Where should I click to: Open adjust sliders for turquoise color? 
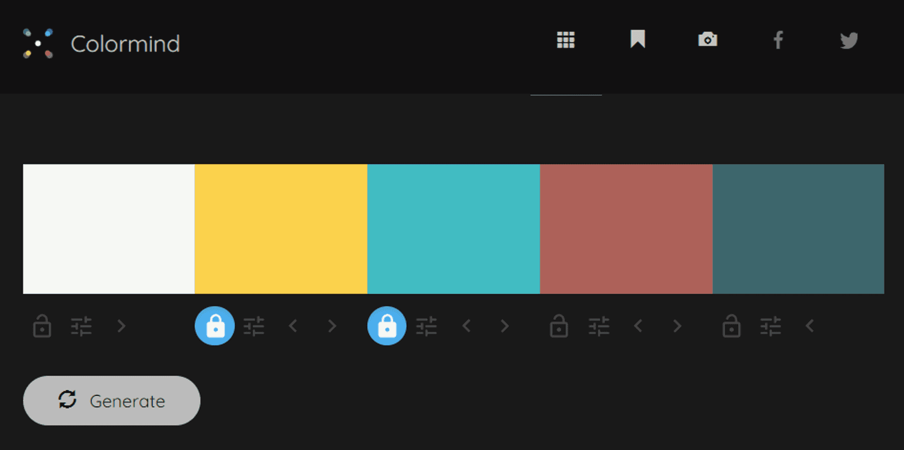[x=427, y=326]
